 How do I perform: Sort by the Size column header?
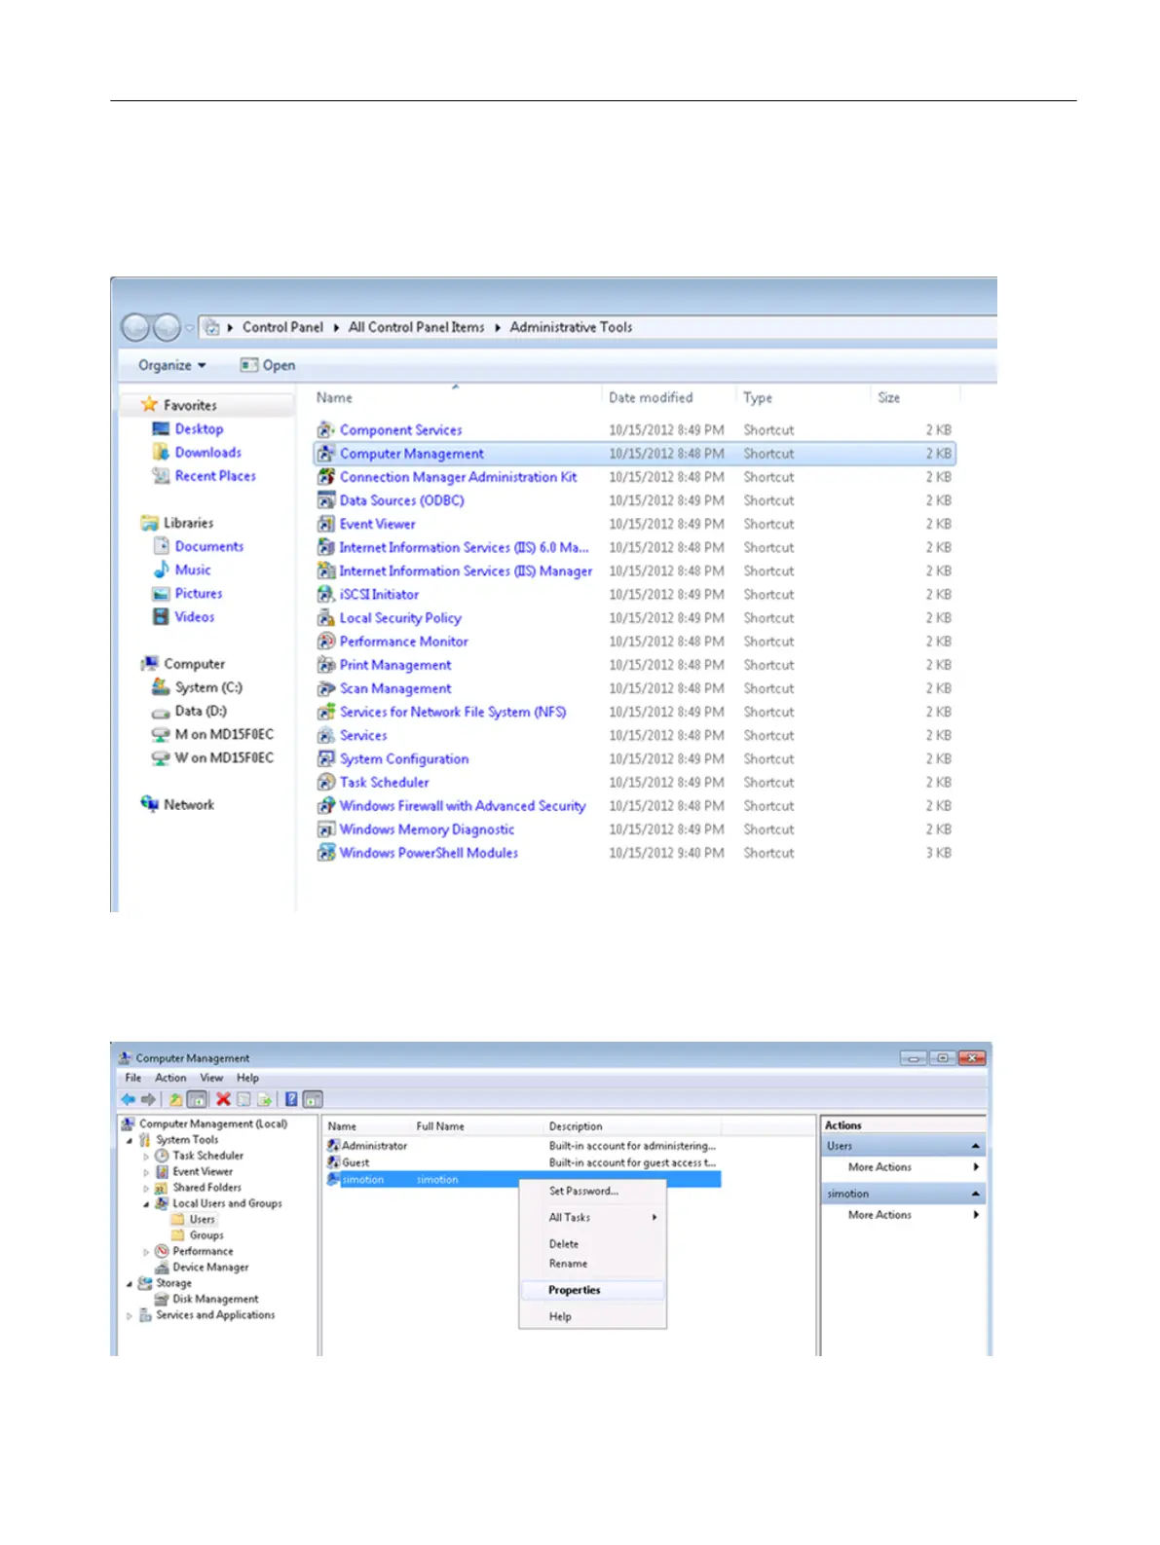tap(888, 397)
